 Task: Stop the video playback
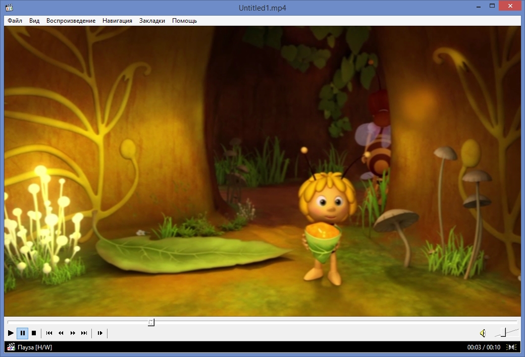[34, 333]
